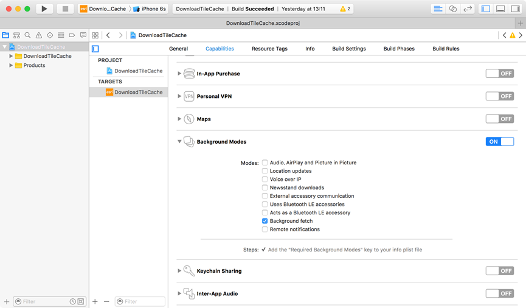Expand Personal VPN section
Viewport: 526px width, 308px height.
tap(179, 96)
